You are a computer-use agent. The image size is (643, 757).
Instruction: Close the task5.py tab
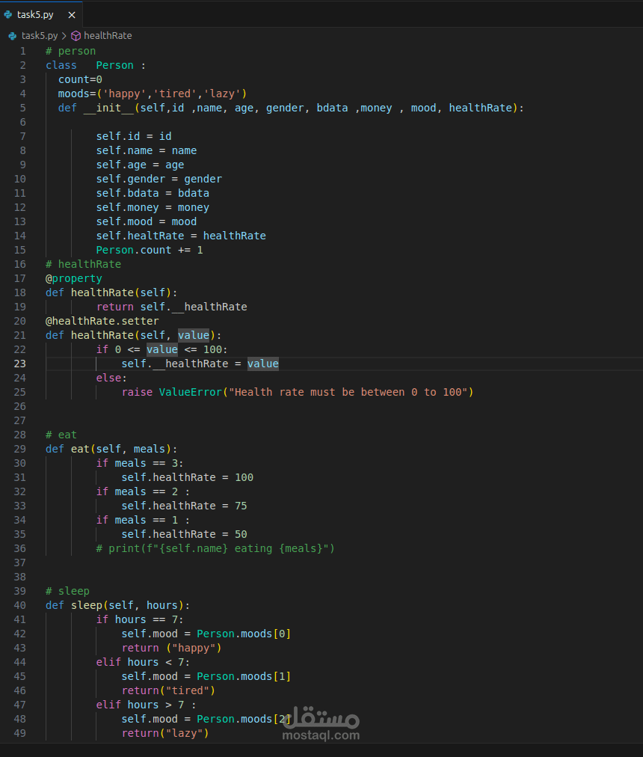72,15
